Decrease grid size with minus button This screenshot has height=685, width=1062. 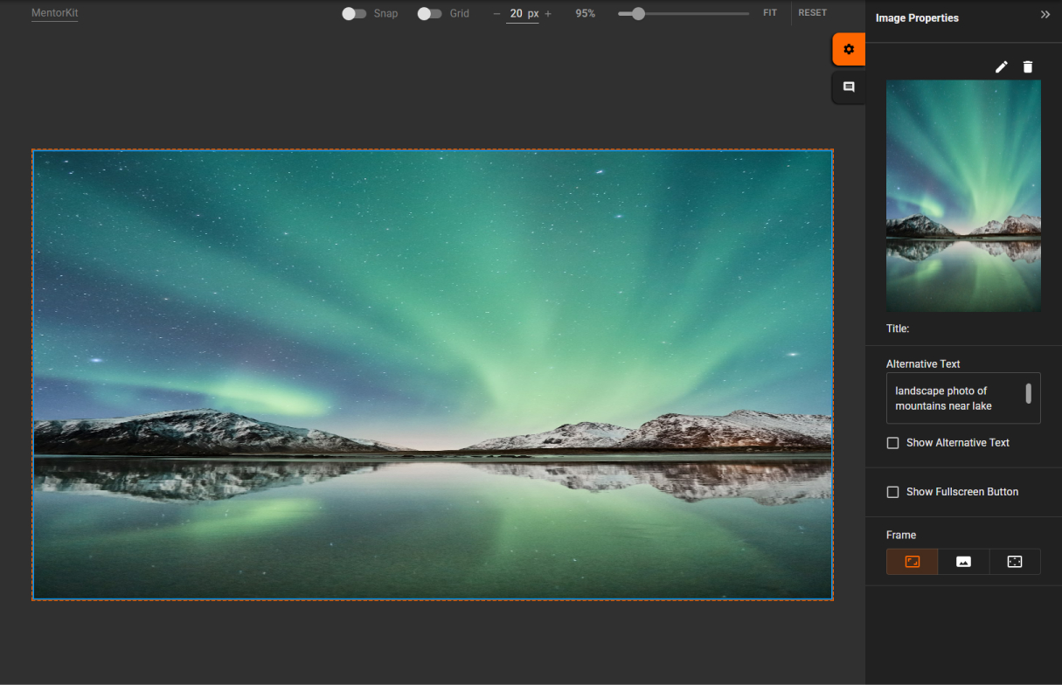tap(496, 13)
